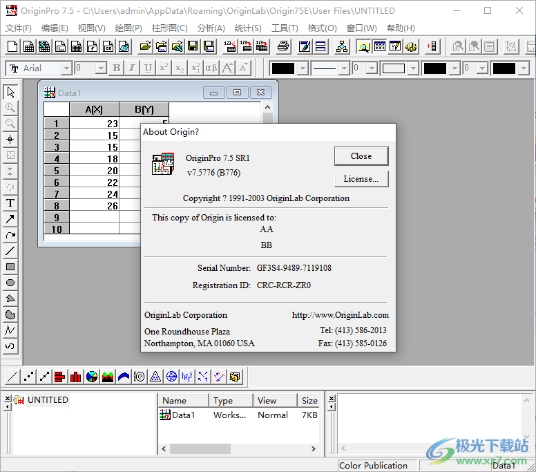Open the 分析(A) menu

(x=211, y=28)
